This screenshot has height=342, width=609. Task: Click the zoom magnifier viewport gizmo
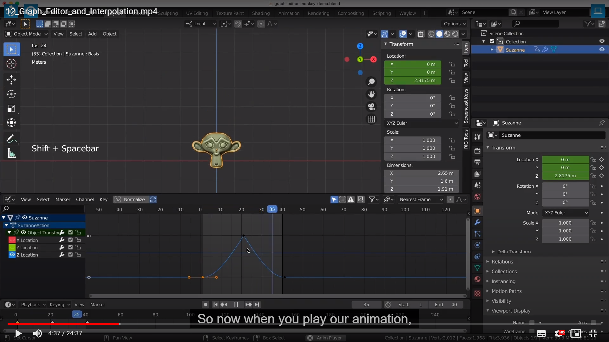click(x=371, y=82)
